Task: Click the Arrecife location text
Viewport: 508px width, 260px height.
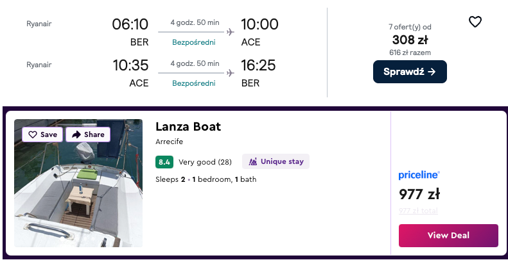Action: coord(170,142)
